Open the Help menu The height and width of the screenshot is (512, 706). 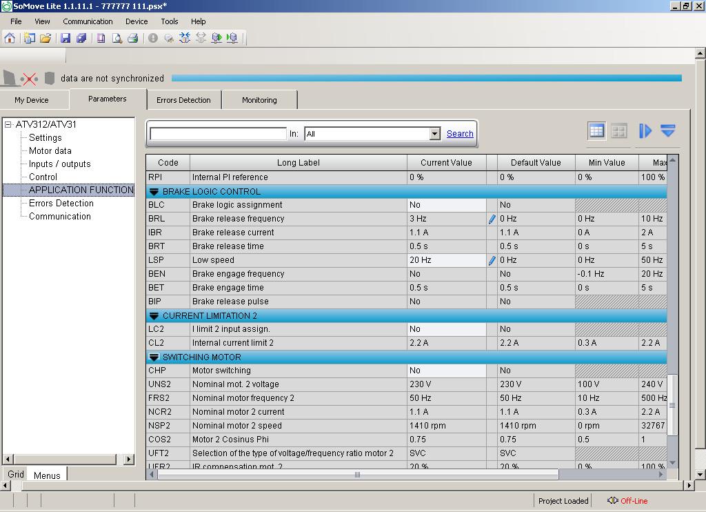click(x=198, y=21)
